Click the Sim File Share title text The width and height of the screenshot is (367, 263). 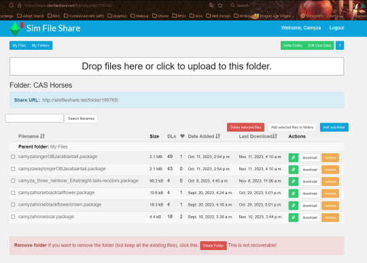coord(54,29)
